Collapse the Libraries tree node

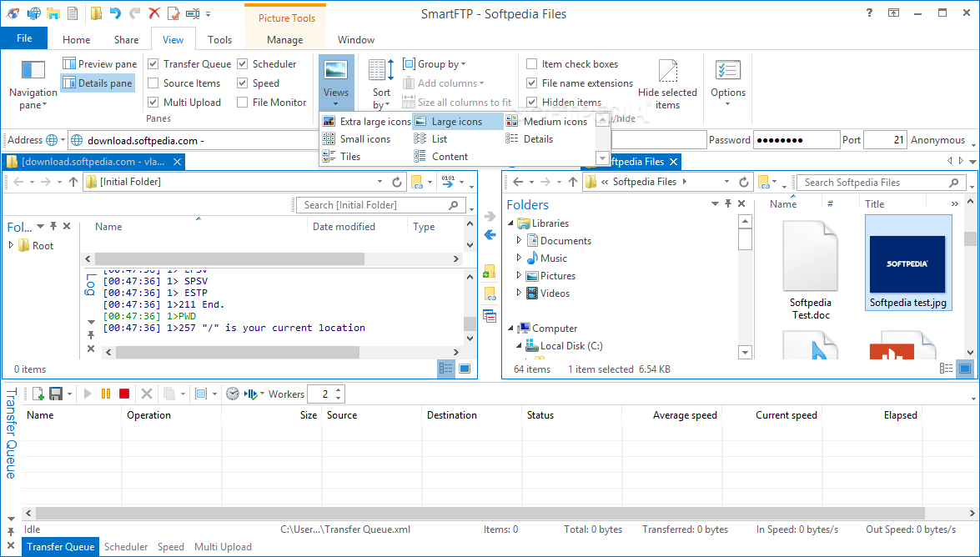pos(510,223)
